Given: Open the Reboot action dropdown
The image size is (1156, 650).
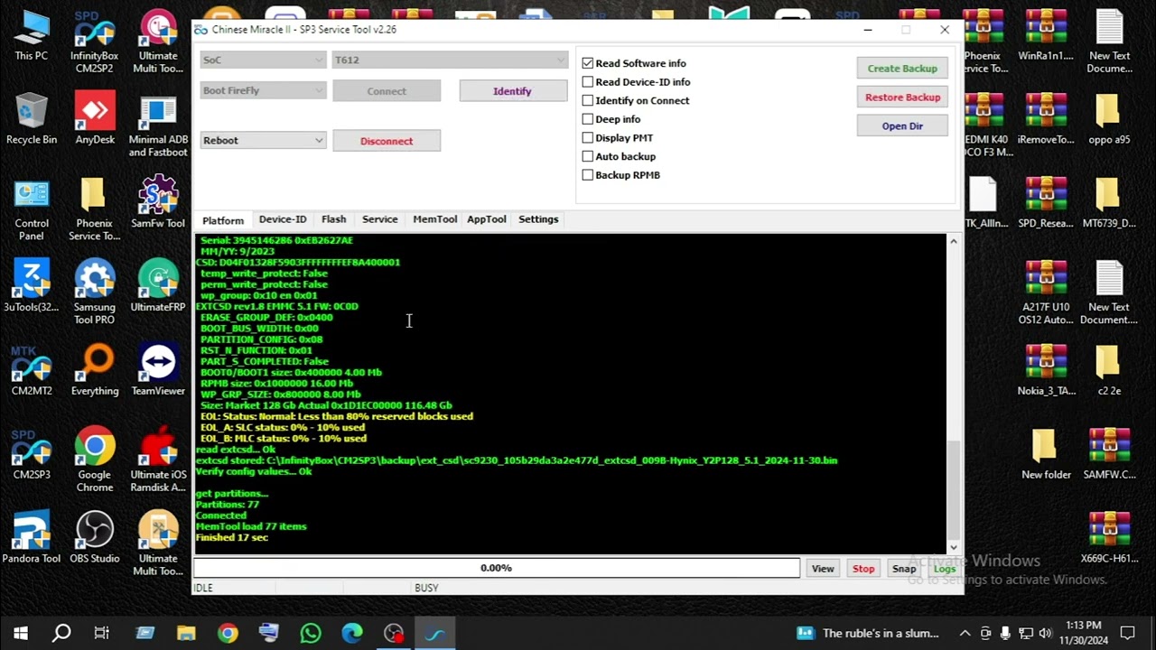Looking at the screenshot, I should click(263, 140).
